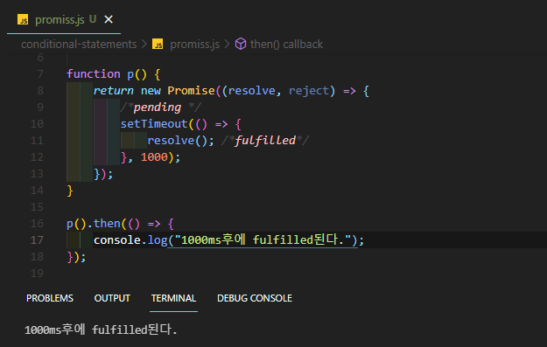The image size is (547, 347).
Task: Click 'then' on line 16
Action: tap(107, 223)
